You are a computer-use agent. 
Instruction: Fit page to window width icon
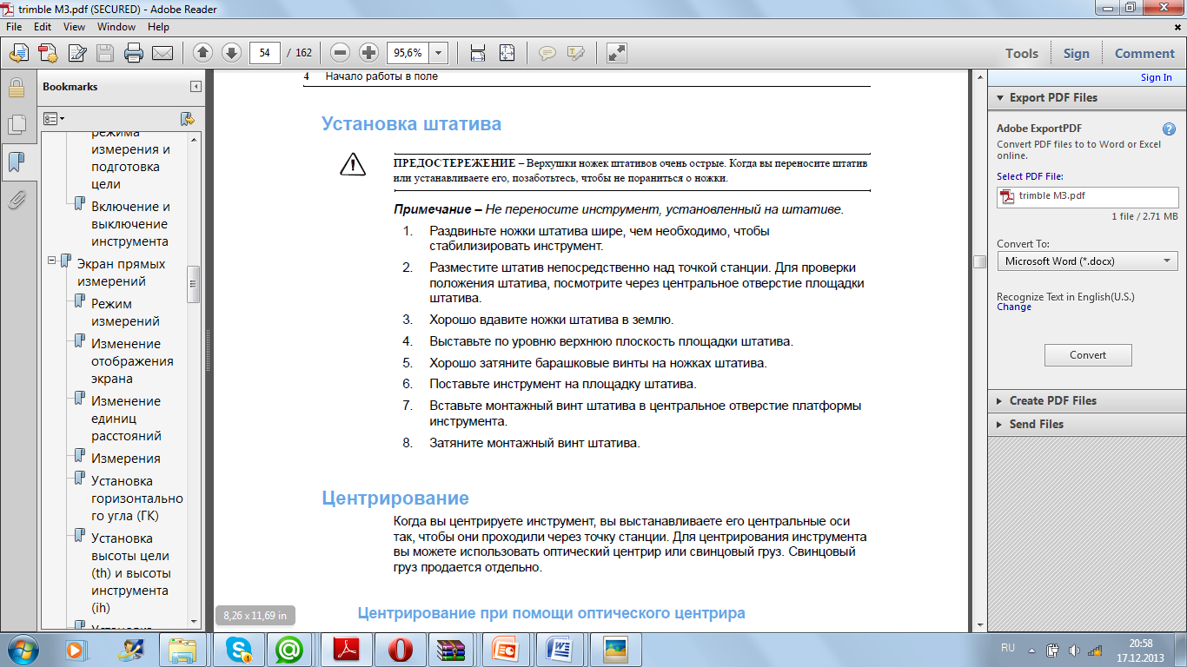tap(477, 53)
